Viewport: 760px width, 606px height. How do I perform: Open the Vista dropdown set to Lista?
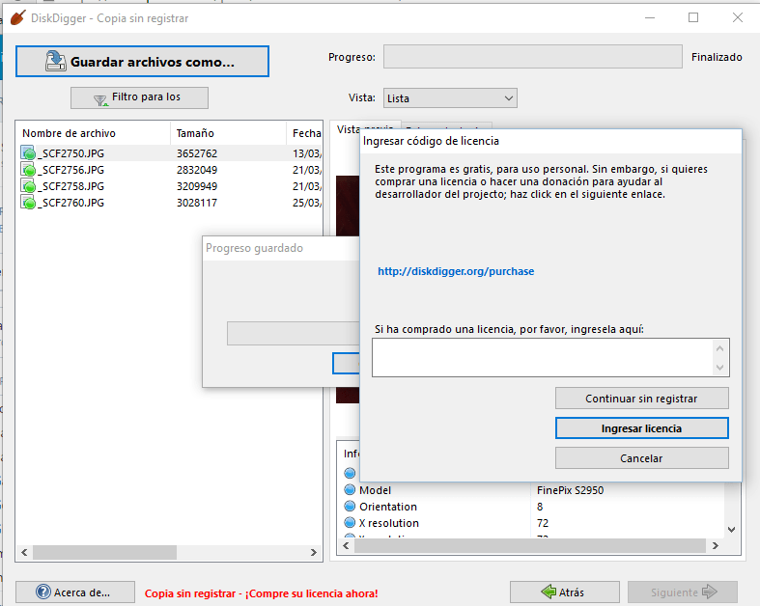(x=450, y=97)
